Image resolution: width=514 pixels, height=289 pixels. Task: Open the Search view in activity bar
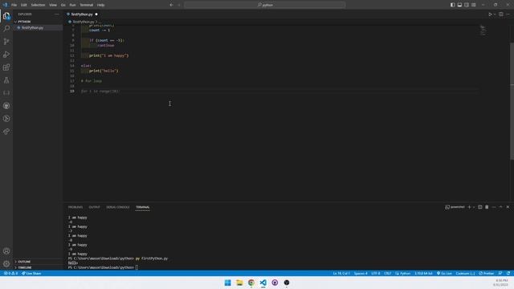click(x=6, y=29)
